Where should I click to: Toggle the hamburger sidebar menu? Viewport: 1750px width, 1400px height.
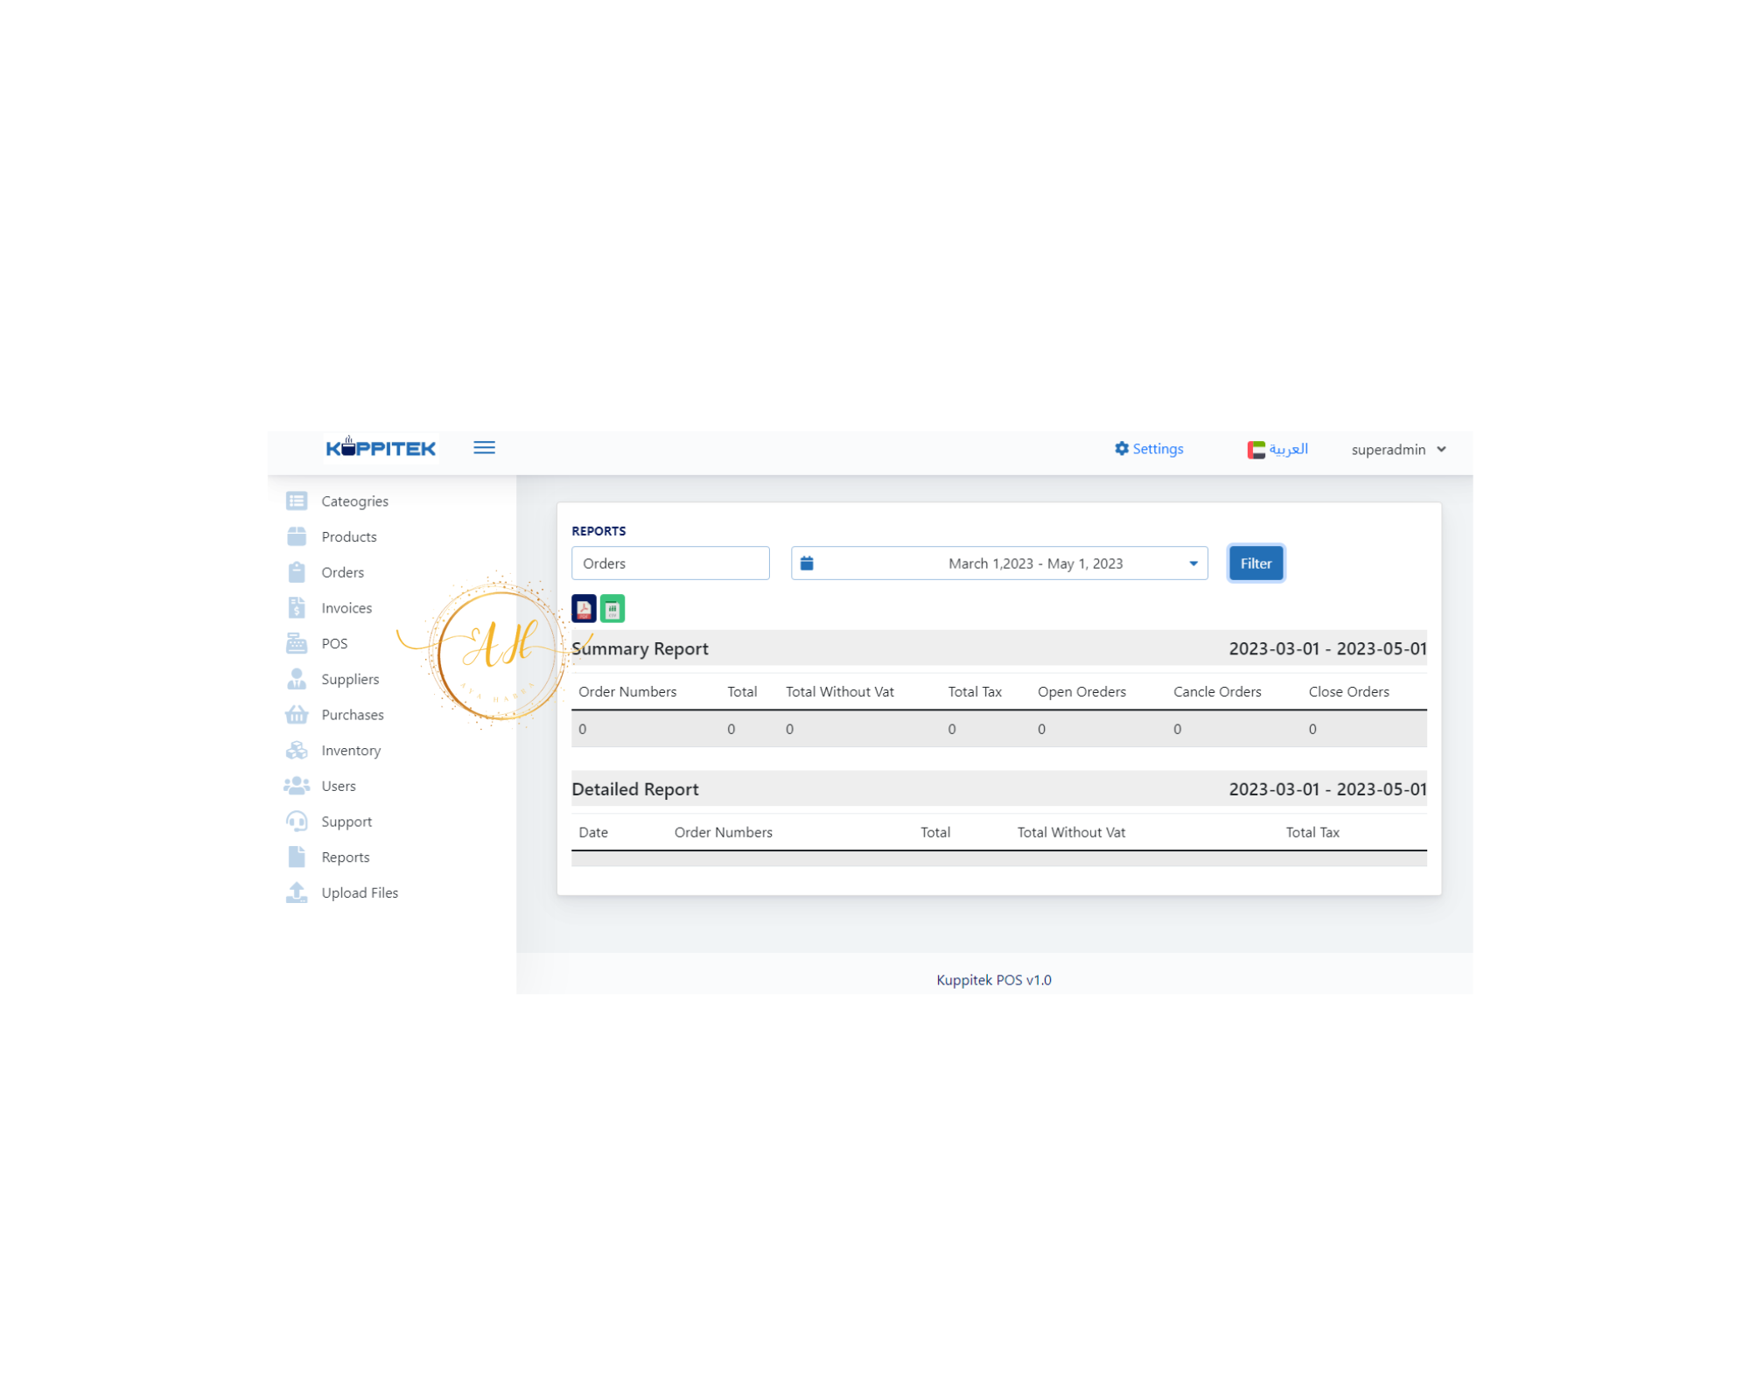pyautogui.click(x=484, y=448)
